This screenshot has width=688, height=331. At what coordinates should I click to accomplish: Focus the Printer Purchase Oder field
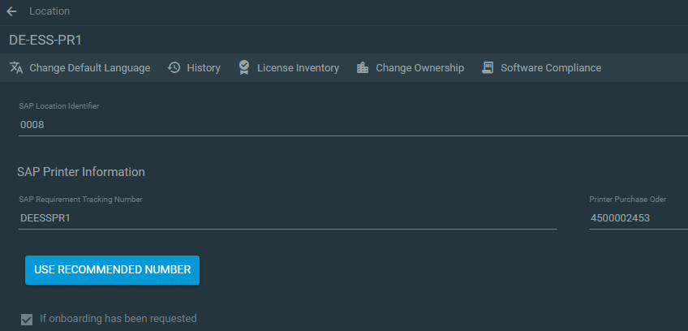639,218
